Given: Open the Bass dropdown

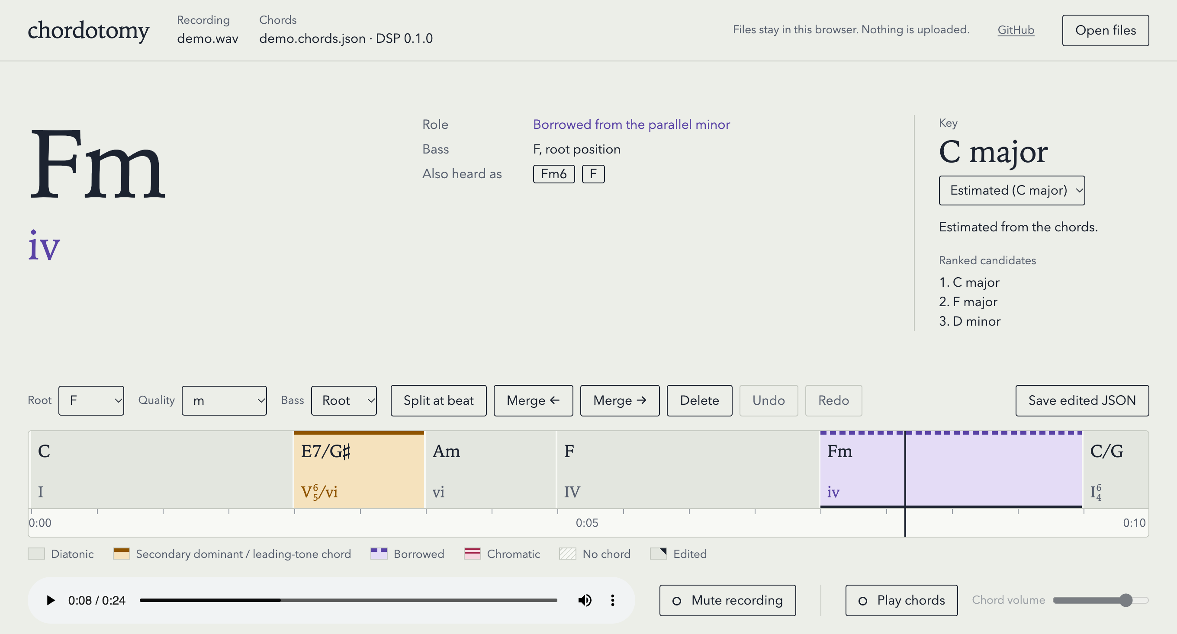Looking at the screenshot, I should (x=344, y=400).
